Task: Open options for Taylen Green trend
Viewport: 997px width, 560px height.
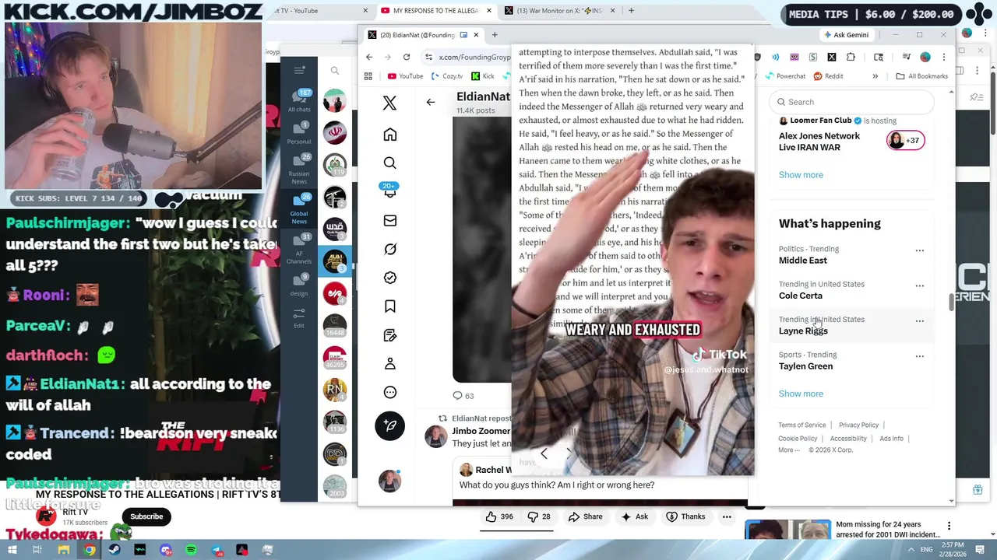Action: 920,356
